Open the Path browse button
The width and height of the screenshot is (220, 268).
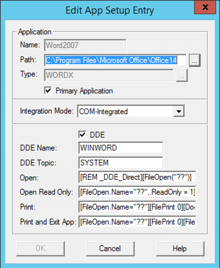coord(194,60)
